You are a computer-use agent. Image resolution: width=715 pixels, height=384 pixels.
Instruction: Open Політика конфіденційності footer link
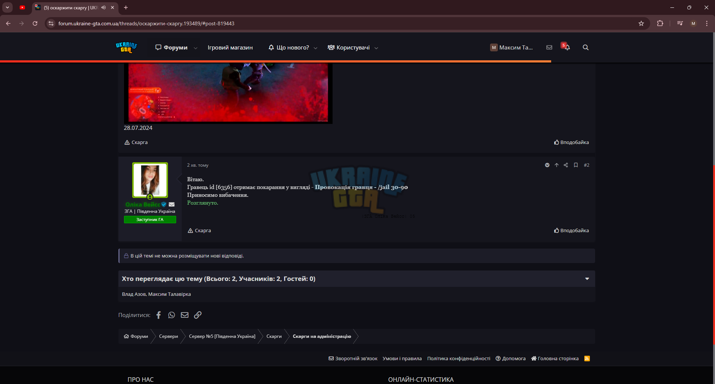click(x=459, y=359)
